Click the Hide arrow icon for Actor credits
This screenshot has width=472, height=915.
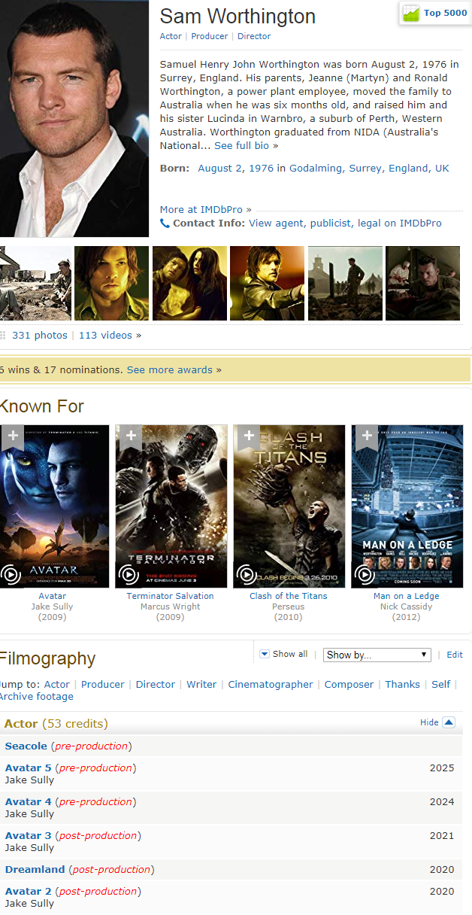click(x=449, y=722)
